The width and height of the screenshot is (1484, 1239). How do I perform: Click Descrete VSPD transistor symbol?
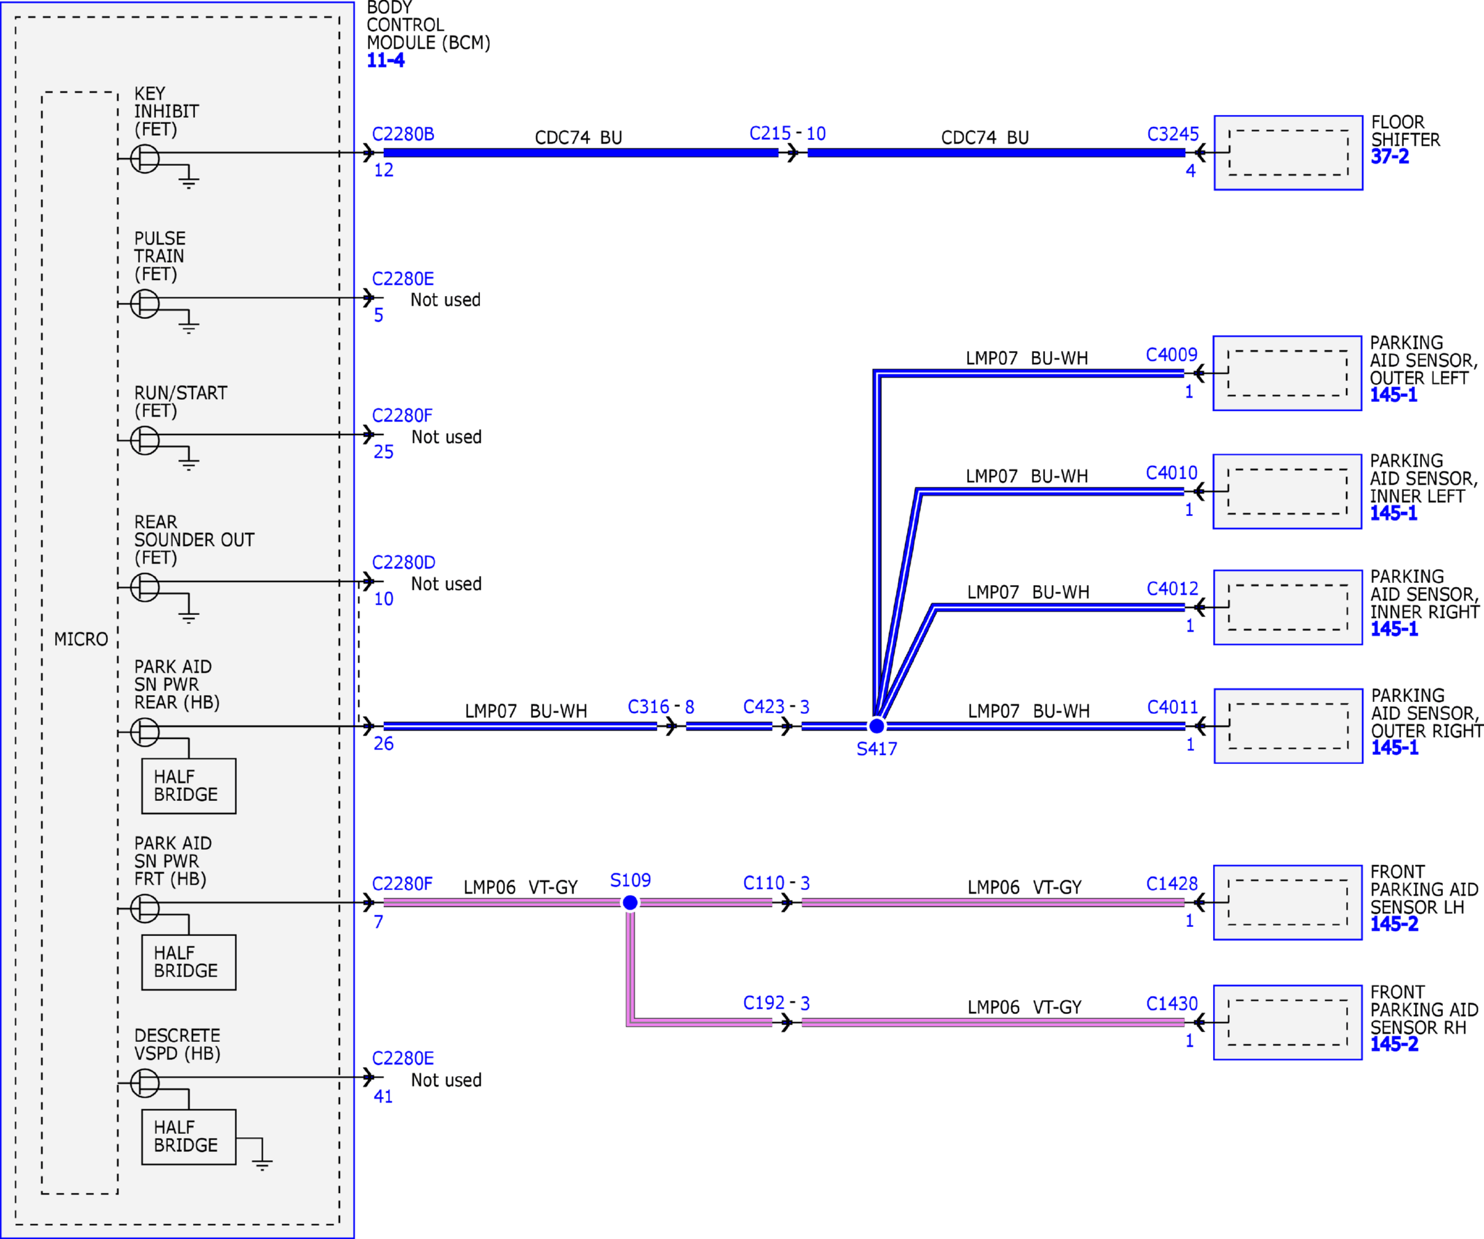(x=145, y=1083)
